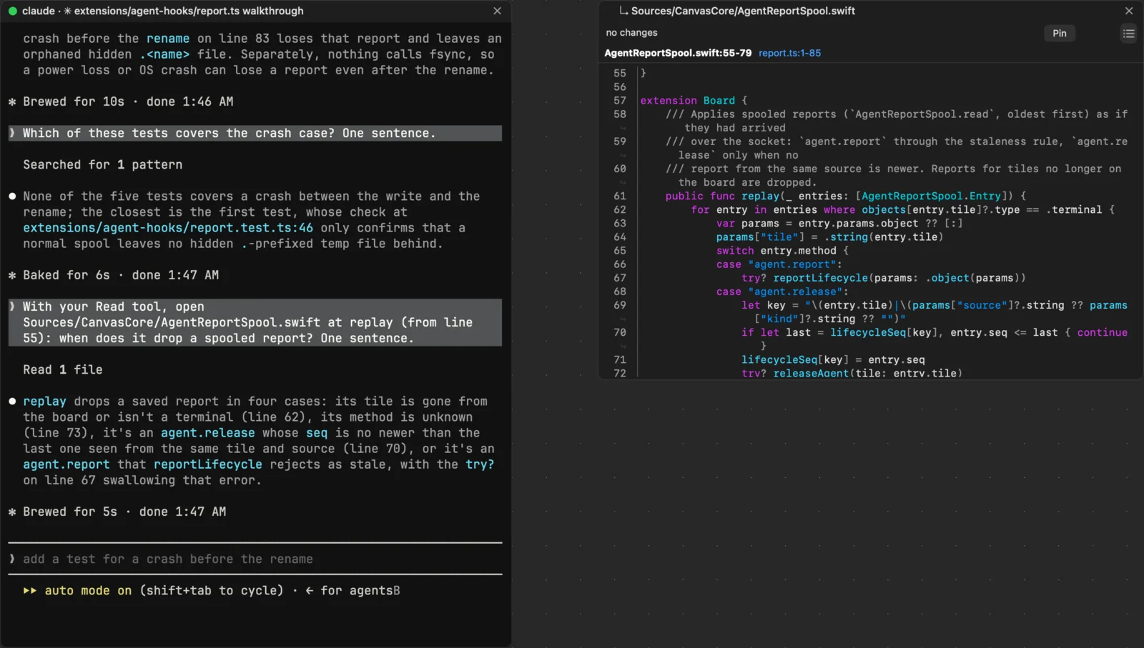Click the "With your Read tool, open" prompt
Viewport: 1144px width, 648px height.
(x=255, y=323)
